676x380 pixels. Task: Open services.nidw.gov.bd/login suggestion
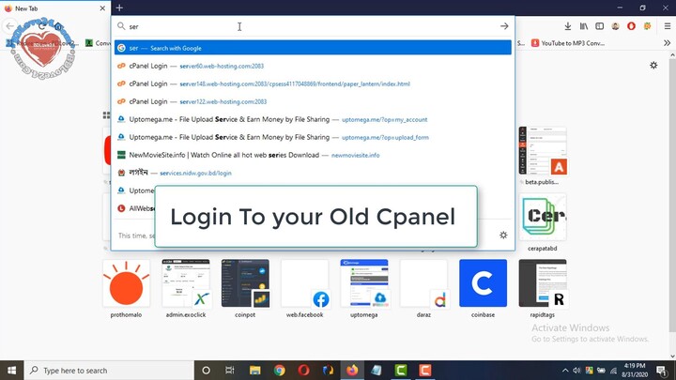(x=313, y=173)
